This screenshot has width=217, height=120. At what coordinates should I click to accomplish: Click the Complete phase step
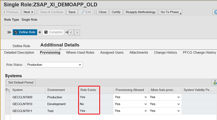[x=53, y=32]
